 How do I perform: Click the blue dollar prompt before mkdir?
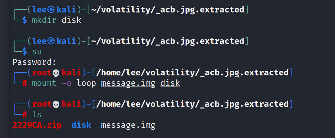click(x=25, y=20)
